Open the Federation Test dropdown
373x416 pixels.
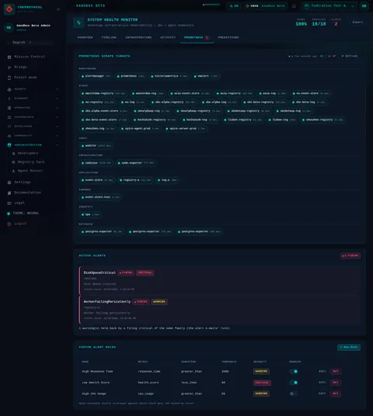[x=329, y=6]
